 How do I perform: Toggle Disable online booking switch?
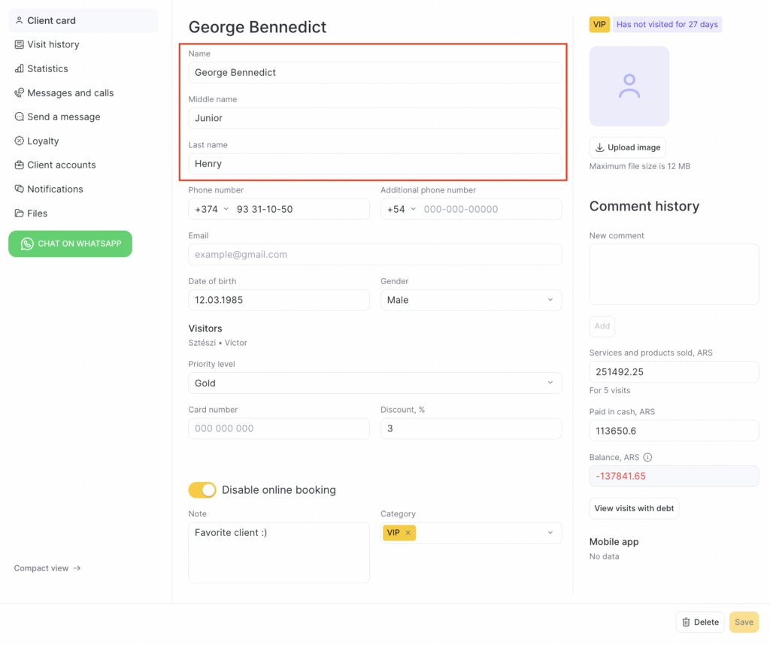click(202, 490)
